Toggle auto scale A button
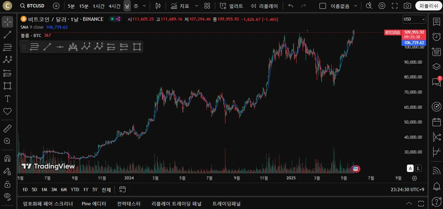The height and width of the screenshot is (209, 443). point(410,168)
